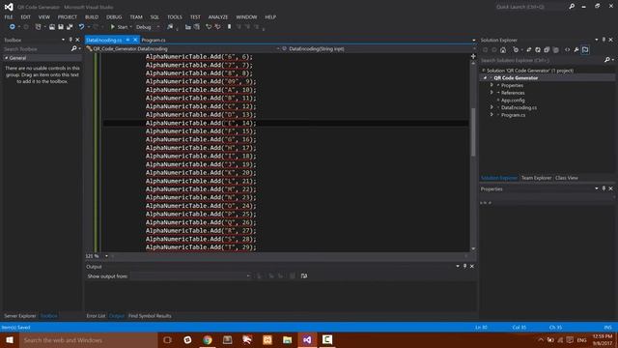This screenshot has width=618, height=348.
Task: Close the DataEncoding.cs tab
Action: pos(135,40)
